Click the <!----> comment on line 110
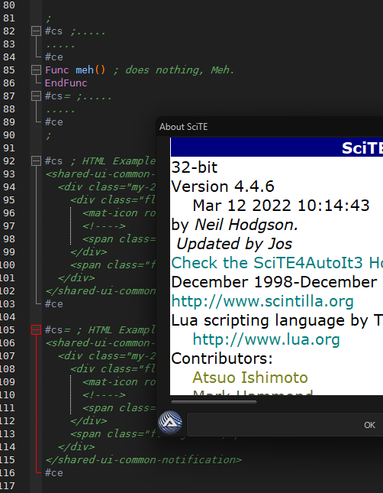This screenshot has width=383, height=493. 104,395
